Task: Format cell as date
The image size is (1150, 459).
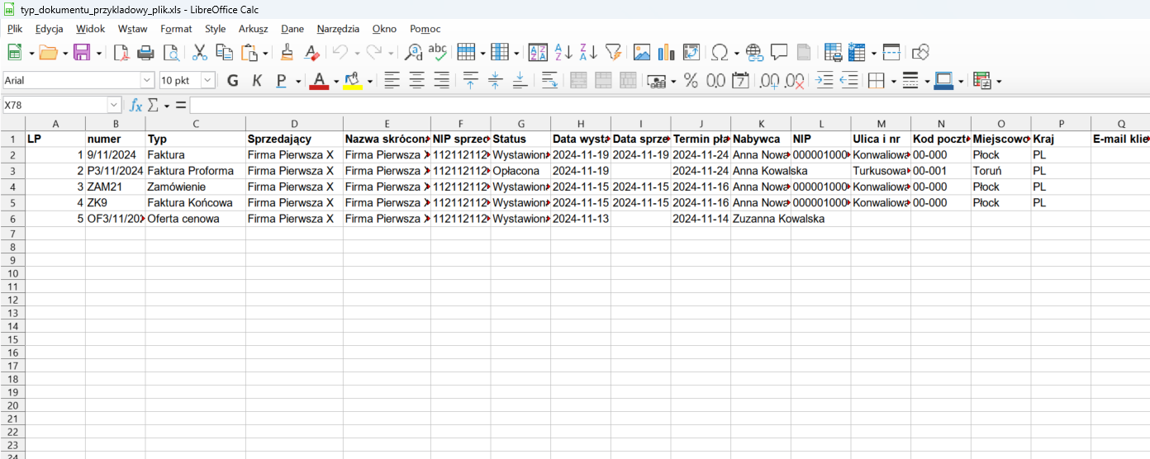Action: point(741,81)
